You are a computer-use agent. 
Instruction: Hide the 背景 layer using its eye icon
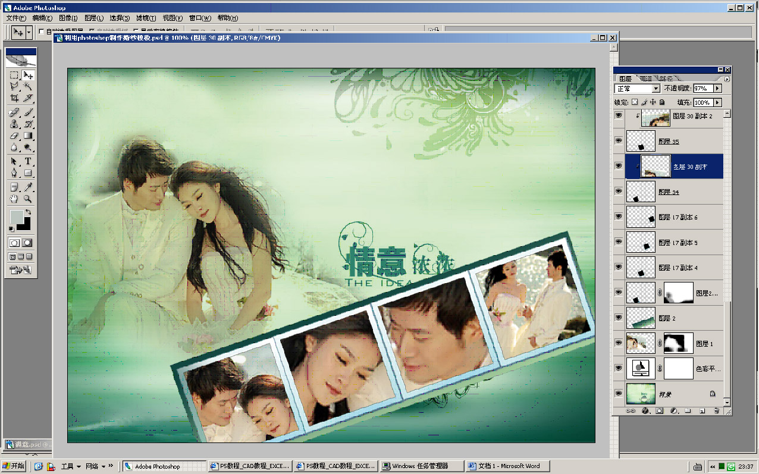(x=619, y=394)
